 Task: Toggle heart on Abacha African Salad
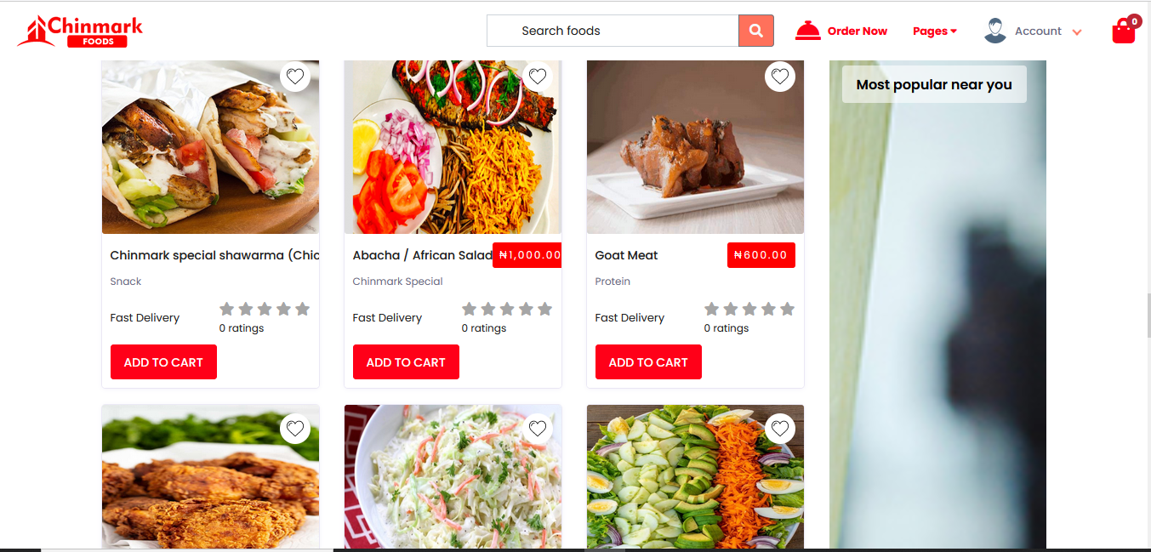click(x=538, y=77)
